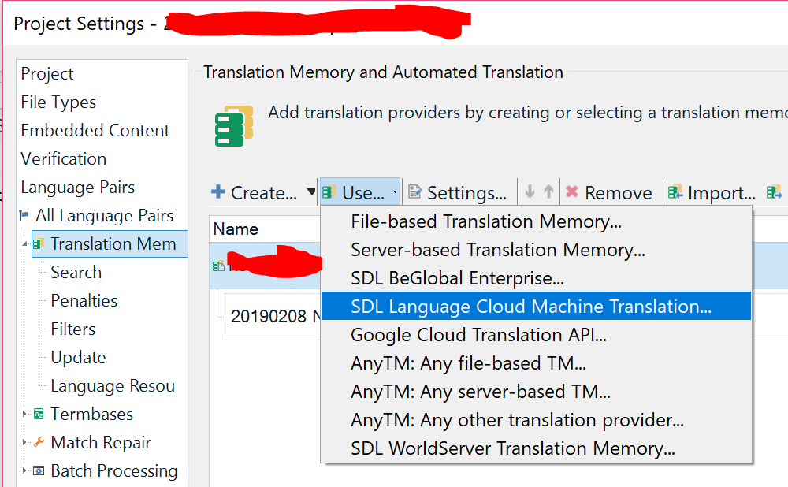This screenshot has width=788, height=487.
Task: Click the Name column header
Action: 265,229
